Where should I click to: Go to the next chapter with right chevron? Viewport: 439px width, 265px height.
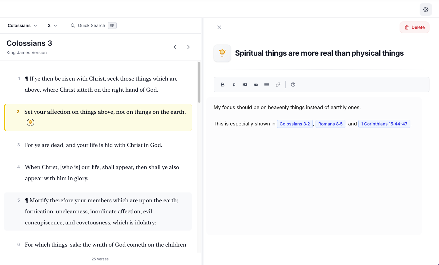pos(188,47)
